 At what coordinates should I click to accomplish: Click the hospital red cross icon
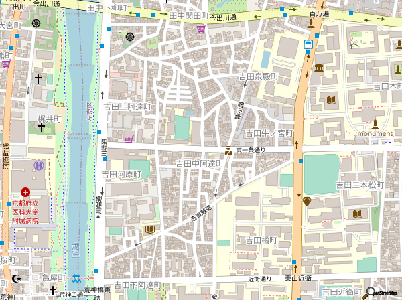point(25,192)
